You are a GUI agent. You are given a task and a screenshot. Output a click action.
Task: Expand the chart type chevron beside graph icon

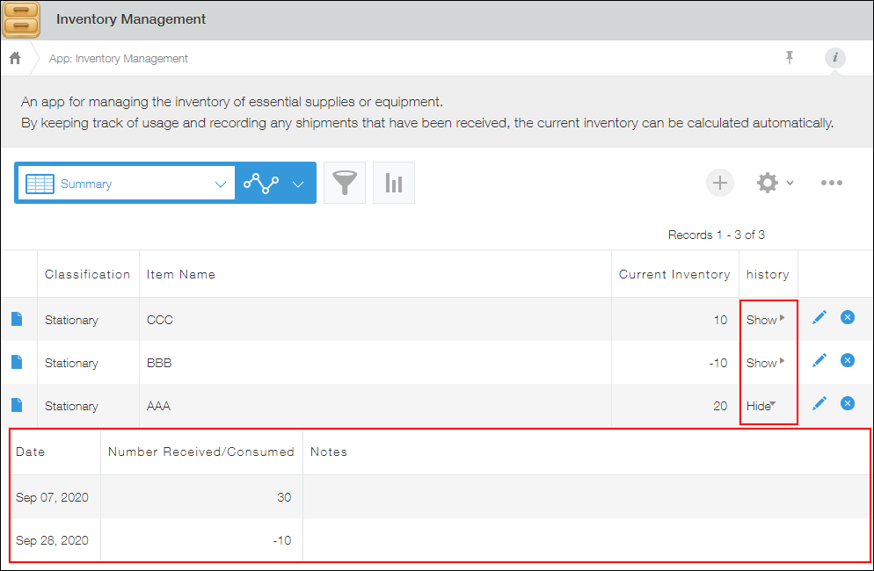pyautogui.click(x=297, y=184)
